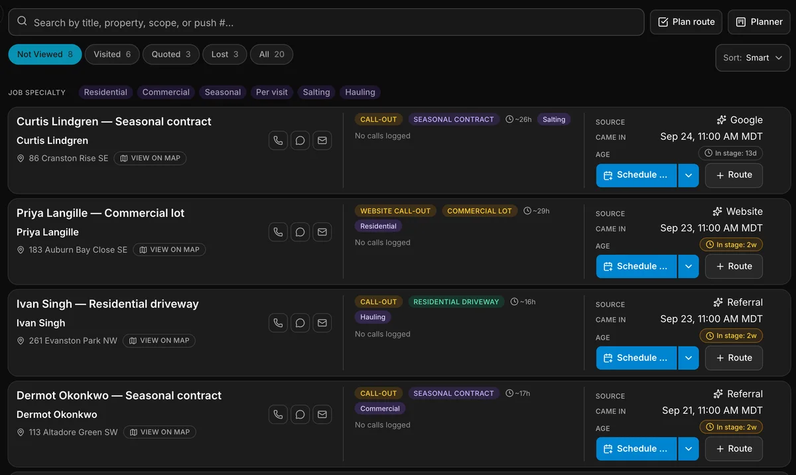Screen dimensions: 796x475
Task: Expand schedule options for Priya Langille
Action: 689,267
